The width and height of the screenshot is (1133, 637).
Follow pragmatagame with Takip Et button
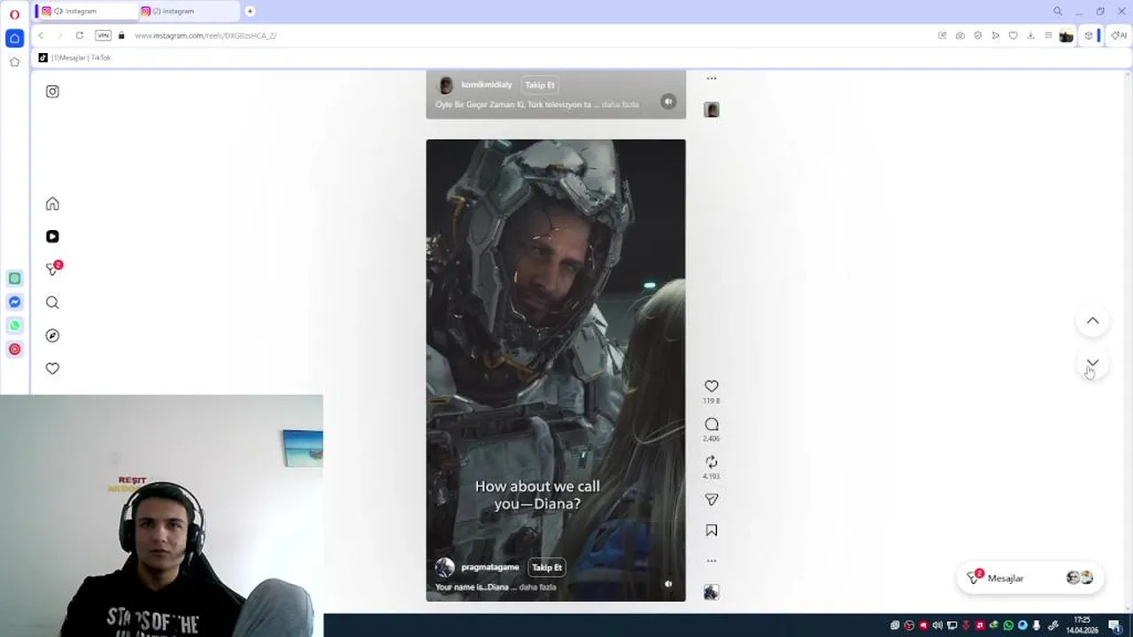coord(546,567)
